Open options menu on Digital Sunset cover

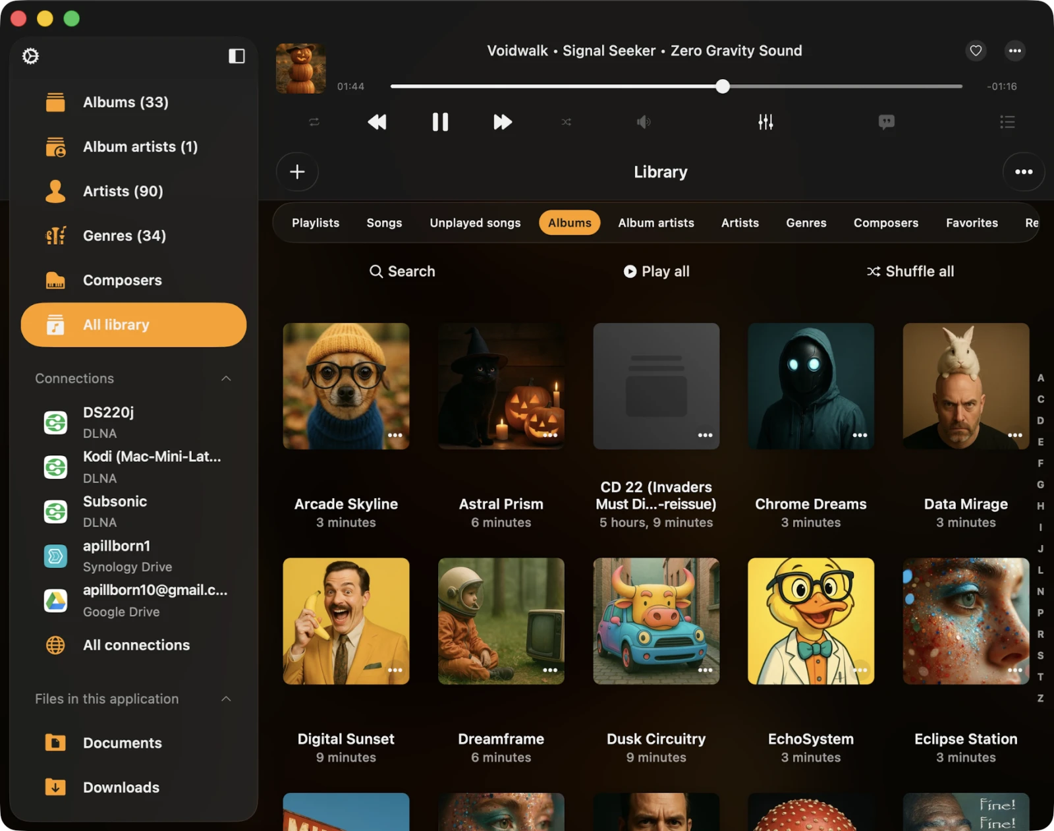point(395,670)
